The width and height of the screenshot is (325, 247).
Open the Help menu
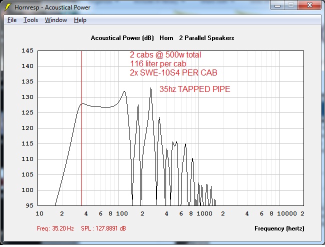(x=80, y=20)
